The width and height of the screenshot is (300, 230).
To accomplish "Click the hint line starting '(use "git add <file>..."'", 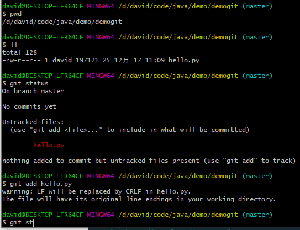I will point(130,130).
